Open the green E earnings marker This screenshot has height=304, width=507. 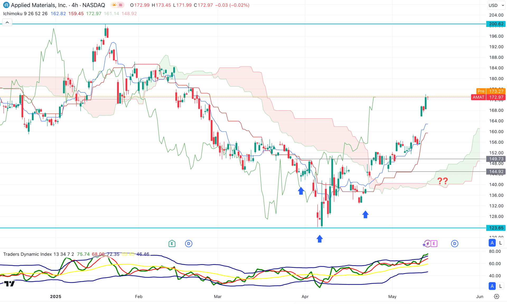coord(172,244)
